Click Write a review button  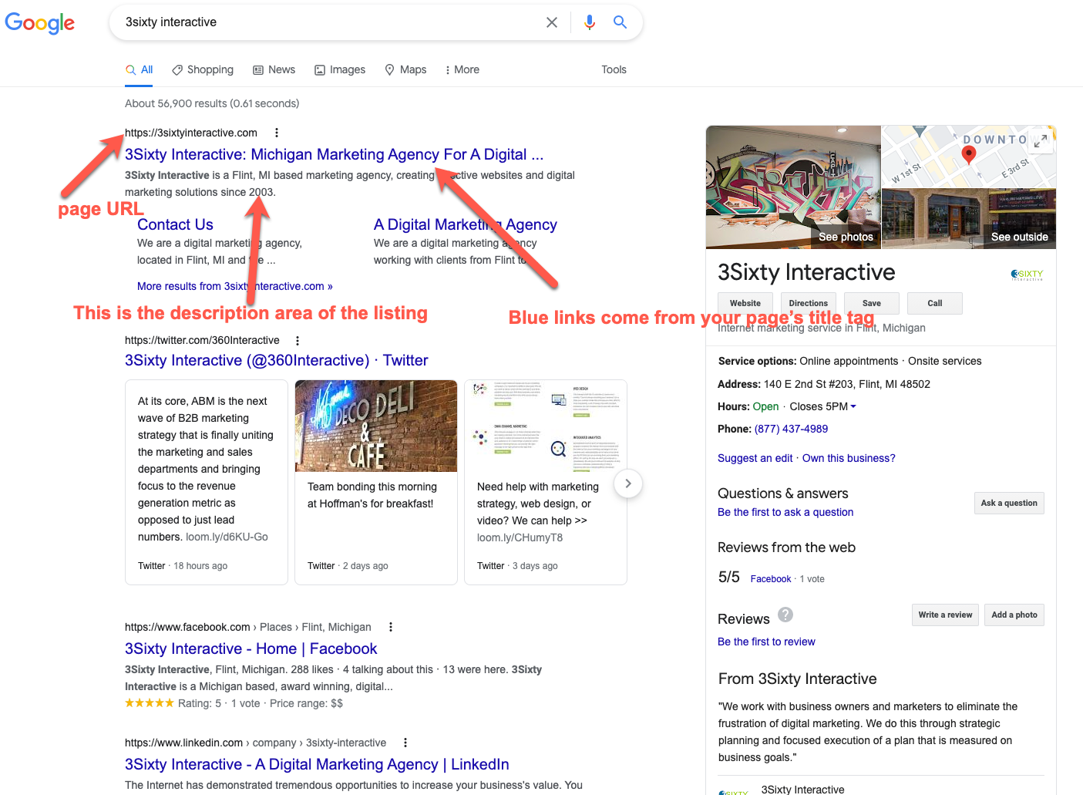click(x=945, y=615)
